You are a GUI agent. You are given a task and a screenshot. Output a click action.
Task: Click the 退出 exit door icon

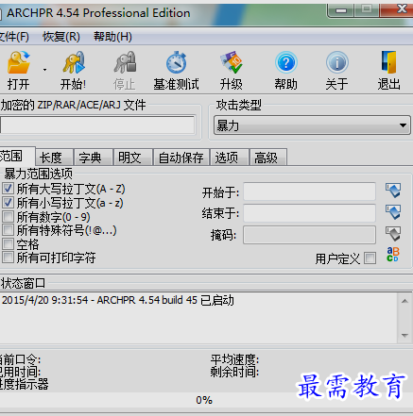388,62
